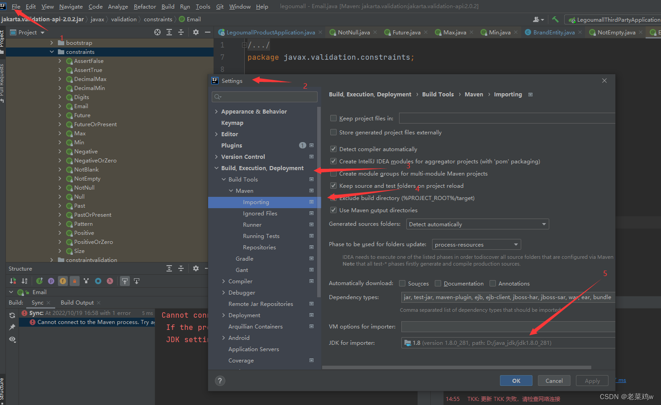Click the Settings search field

point(264,96)
